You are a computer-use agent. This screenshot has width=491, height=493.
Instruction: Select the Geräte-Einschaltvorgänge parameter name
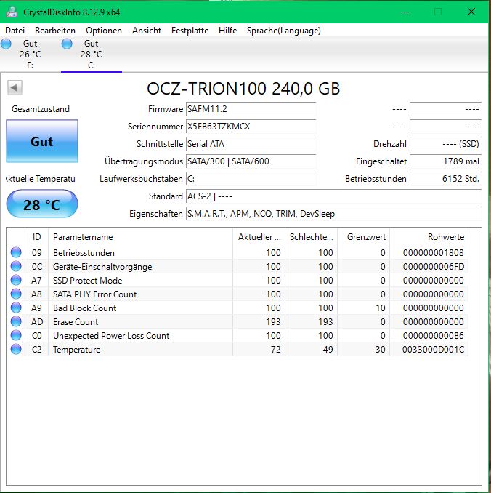point(102,267)
